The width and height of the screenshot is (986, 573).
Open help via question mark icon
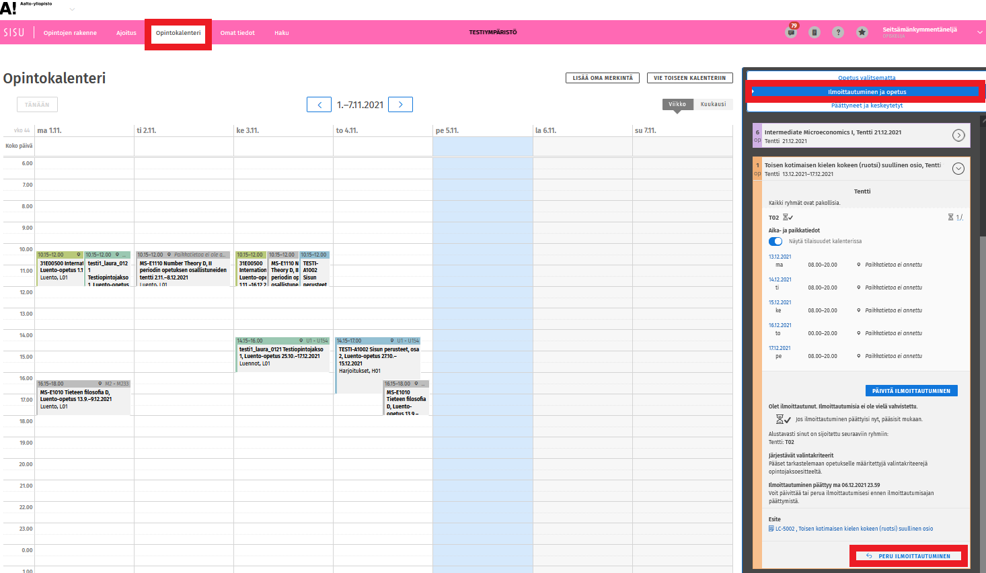(838, 32)
